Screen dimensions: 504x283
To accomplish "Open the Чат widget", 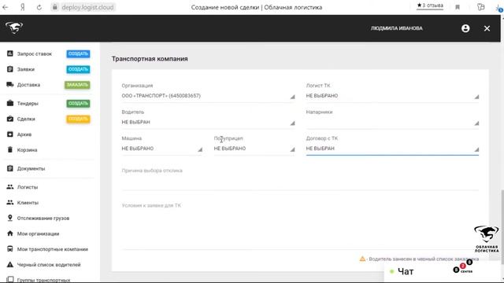I will pos(406,271).
